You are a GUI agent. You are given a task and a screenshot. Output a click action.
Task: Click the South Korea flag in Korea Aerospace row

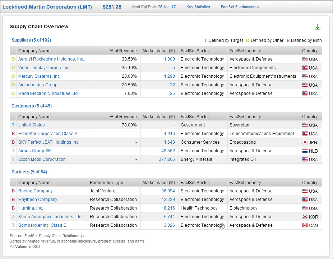coord(305,217)
